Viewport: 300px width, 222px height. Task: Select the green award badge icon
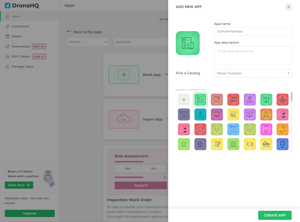pos(184,144)
